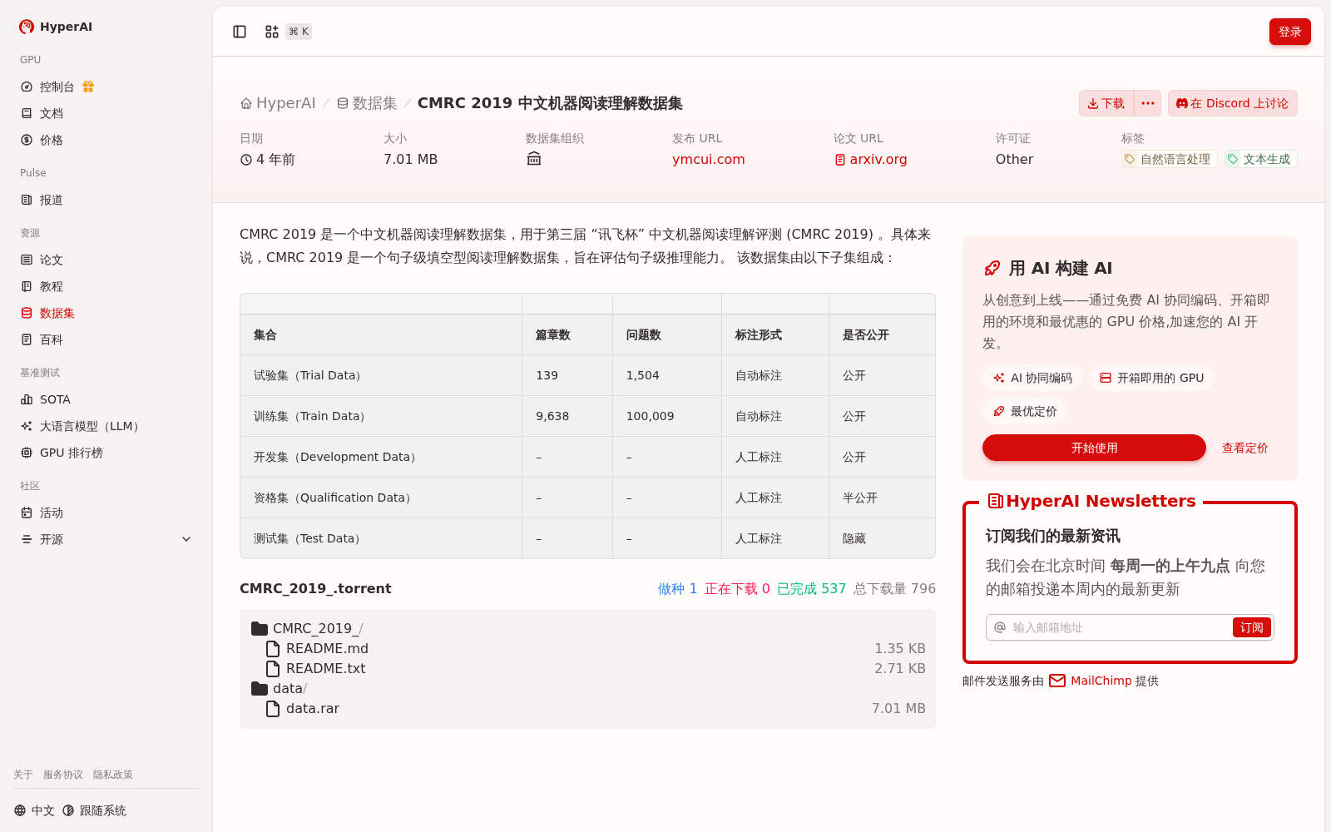This screenshot has height=832, width=1331.
Task: Toggle the sidebar panel icon
Action: pos(240,32)
